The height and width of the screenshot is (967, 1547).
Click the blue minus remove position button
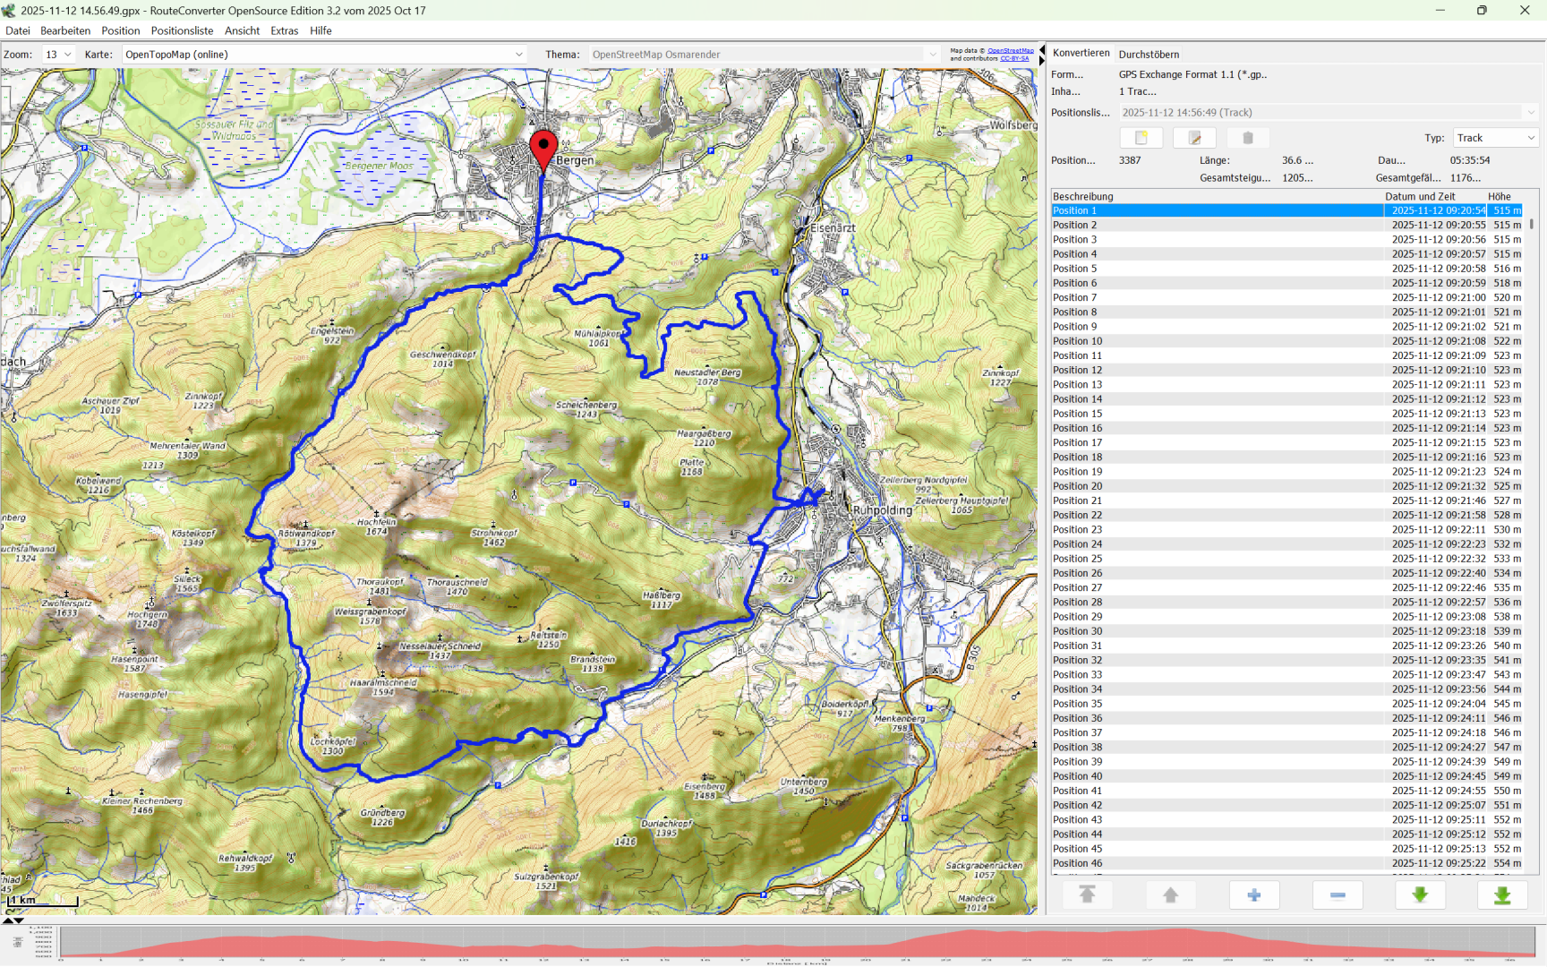coord(1337,894)
